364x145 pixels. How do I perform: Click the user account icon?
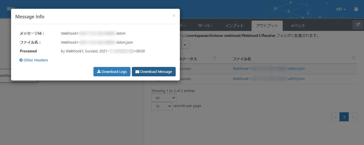[356, 9]
